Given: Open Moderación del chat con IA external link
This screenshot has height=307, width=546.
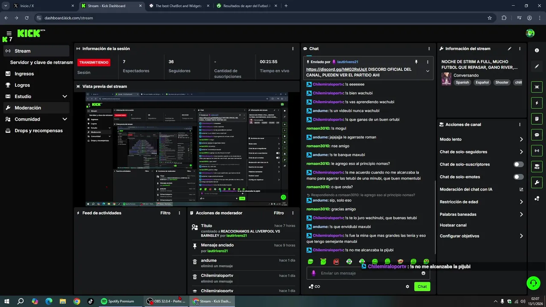Looking at the screenshot, I should [x=521, y=189].
